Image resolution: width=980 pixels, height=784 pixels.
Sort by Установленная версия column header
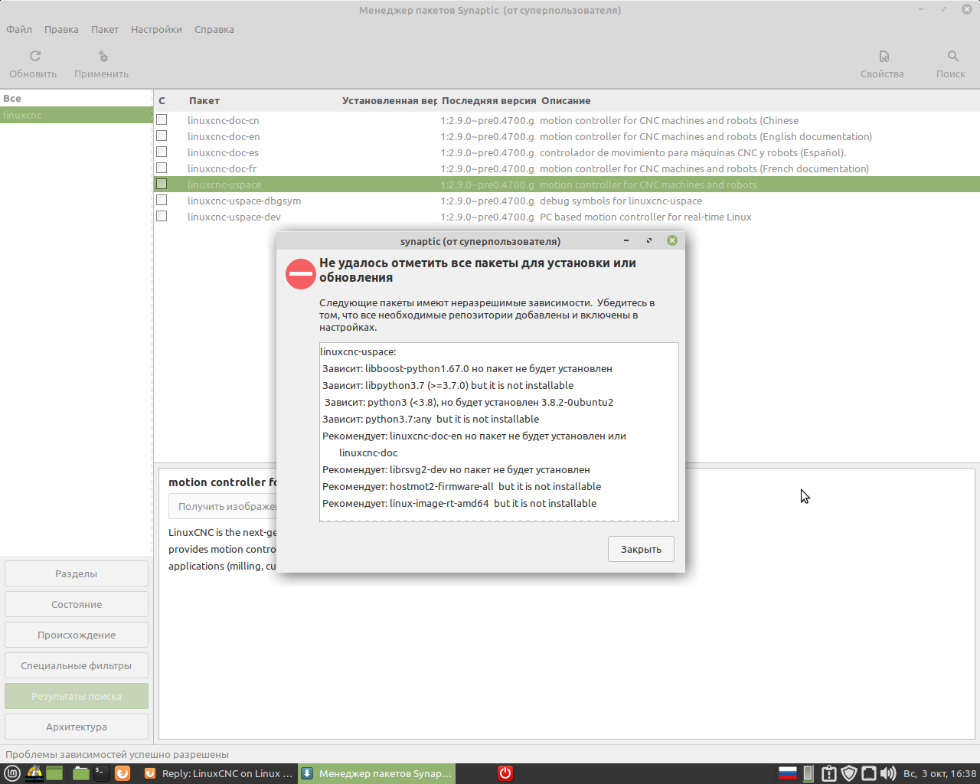390,101
